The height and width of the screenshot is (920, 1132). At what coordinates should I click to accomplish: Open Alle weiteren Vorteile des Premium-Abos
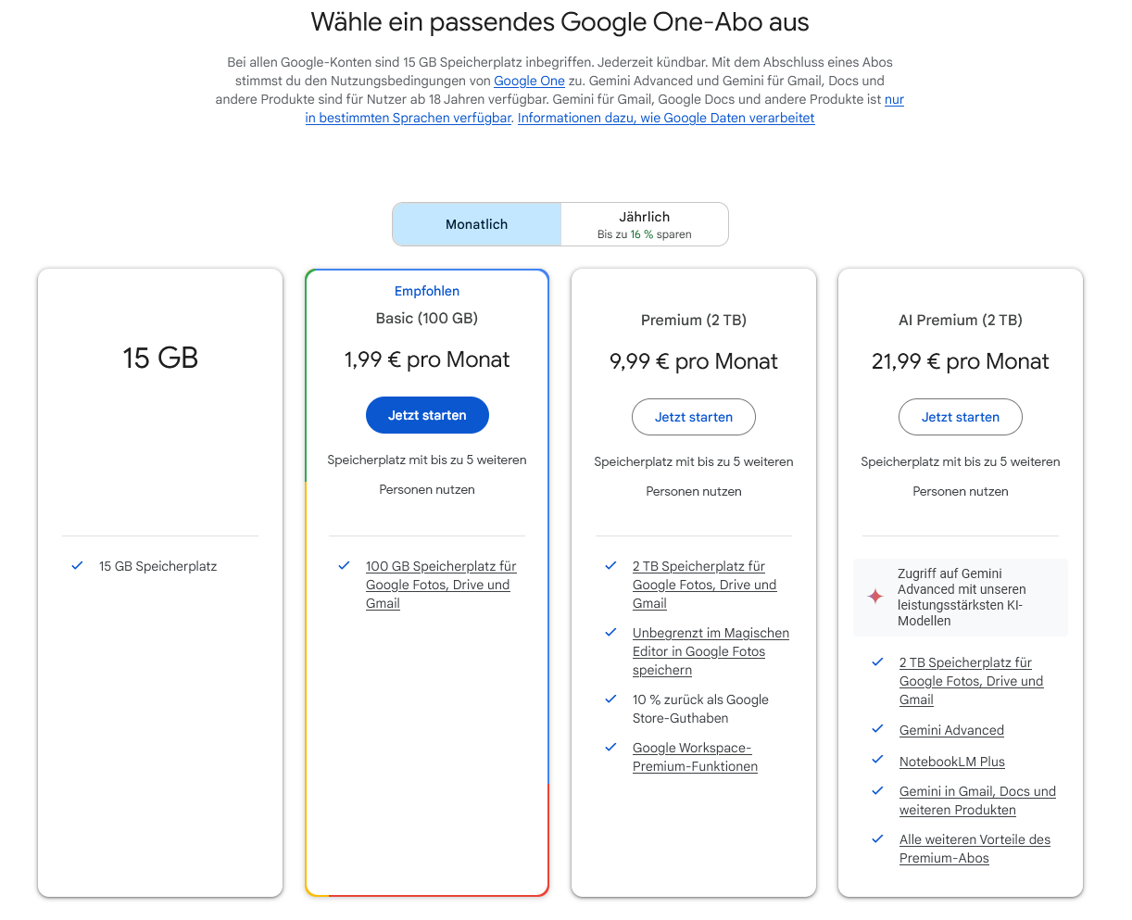pos(975,849)
